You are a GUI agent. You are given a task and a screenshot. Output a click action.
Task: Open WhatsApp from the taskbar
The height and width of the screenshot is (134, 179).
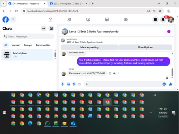(47, 123)
